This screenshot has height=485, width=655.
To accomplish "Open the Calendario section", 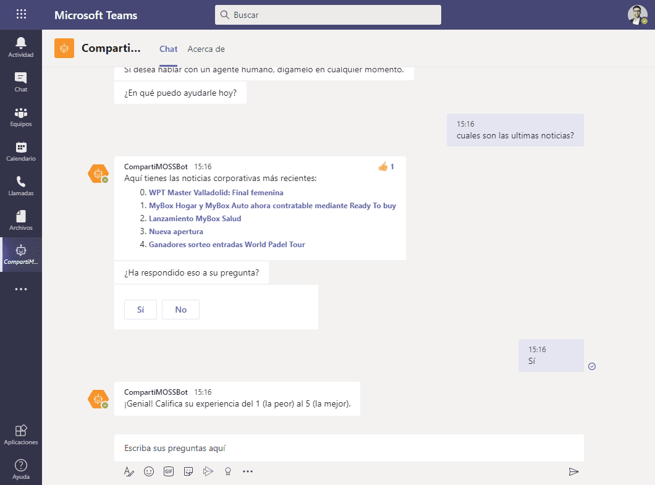I will click(21, 151).
